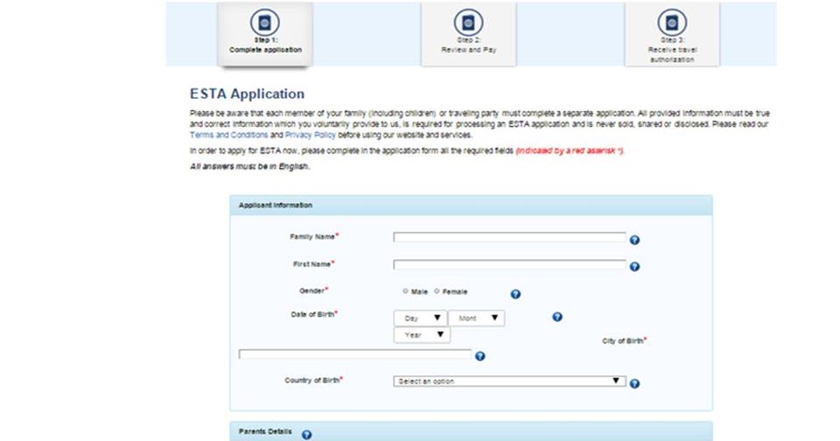
Task: Click the red asterisk notice text
Action: [x=570, y=150]
